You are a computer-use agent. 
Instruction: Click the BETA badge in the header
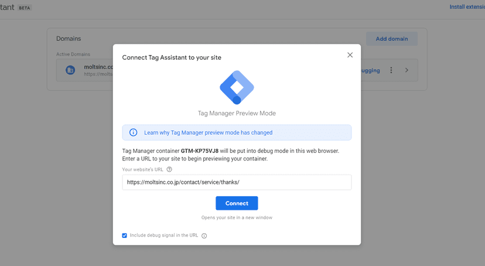(25, 8)
